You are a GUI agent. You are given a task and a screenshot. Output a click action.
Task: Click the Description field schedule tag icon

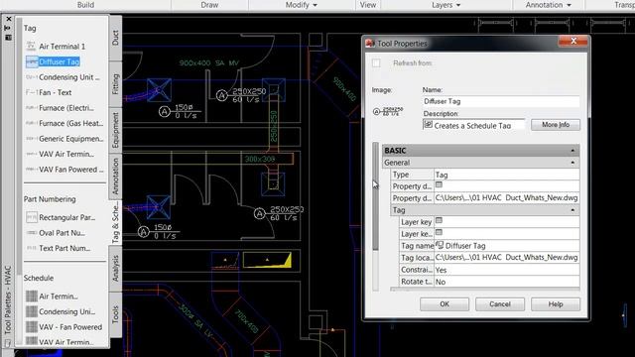[x=428, y=125]
